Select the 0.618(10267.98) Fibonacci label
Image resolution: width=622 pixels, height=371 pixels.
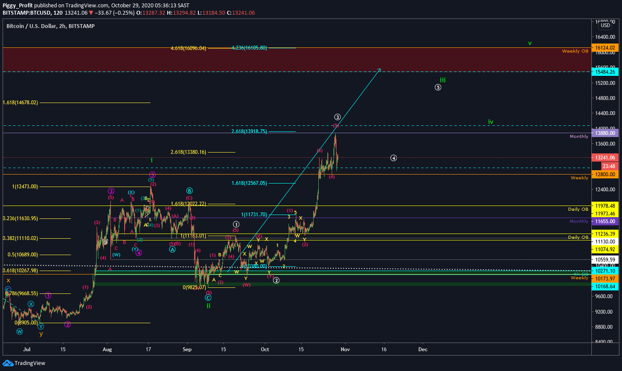[20, 271]
